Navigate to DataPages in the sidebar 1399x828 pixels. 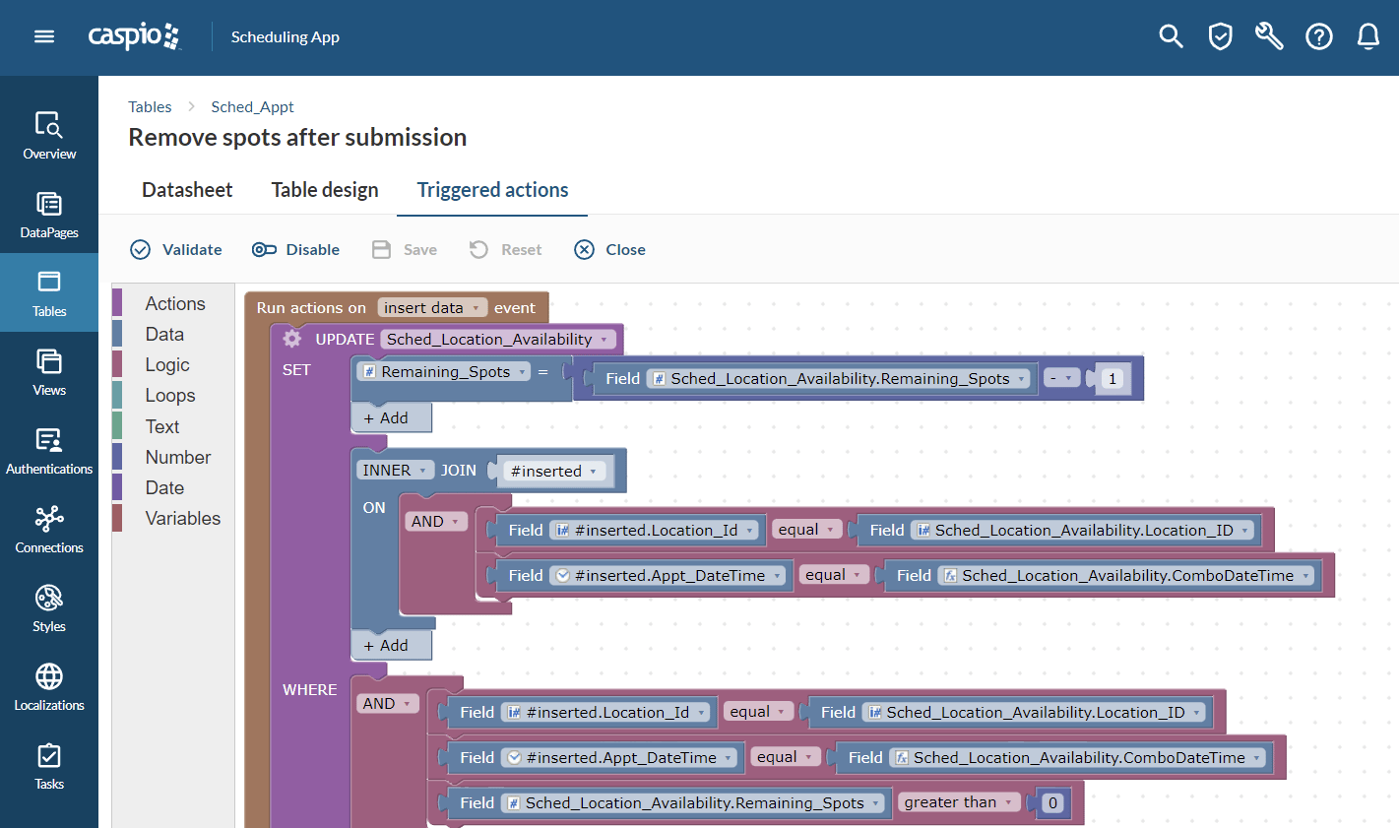(x=48, y=214)
